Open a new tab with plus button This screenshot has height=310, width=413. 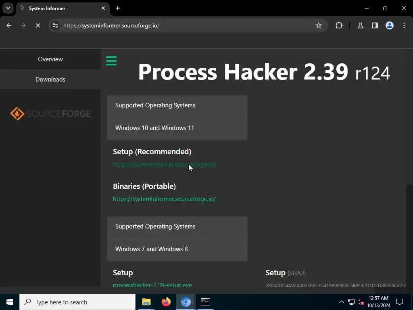[x=118, y=8]
